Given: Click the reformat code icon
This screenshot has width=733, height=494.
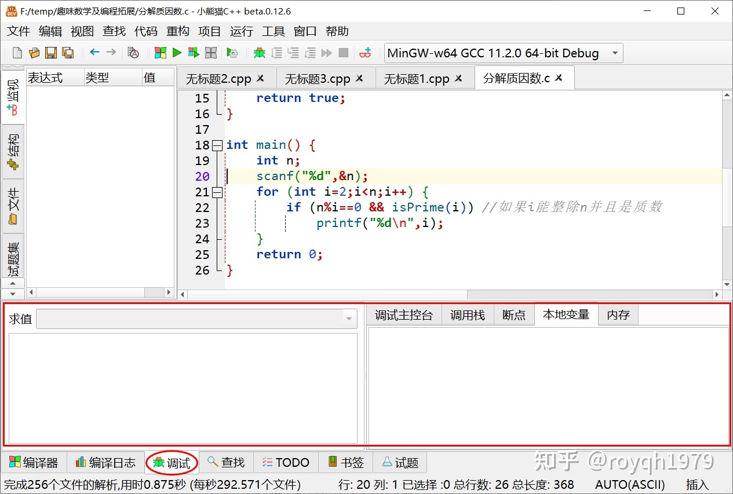Looking at the screenshot, I should (x=133, y=53).
